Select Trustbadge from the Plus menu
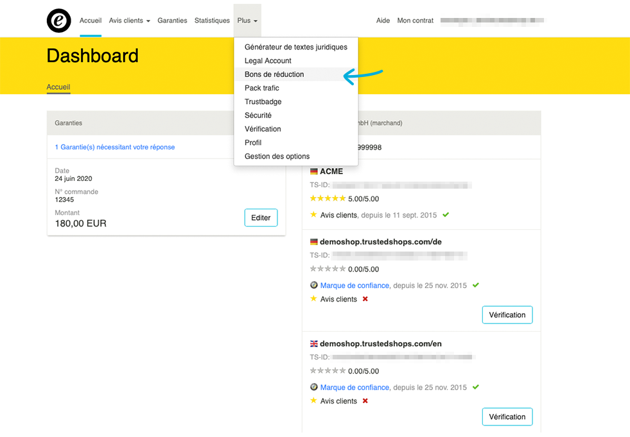The height and width of the screenshot is (437, 630). pos(295,101)
